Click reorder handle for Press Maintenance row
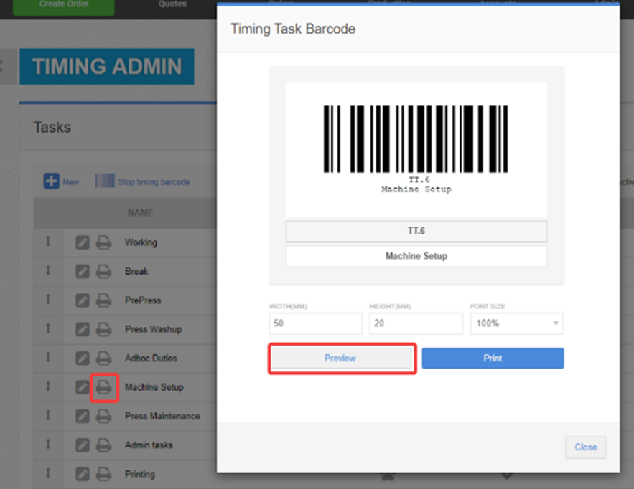The height and width of the screenshot is (489, 634). pos(48,415)
